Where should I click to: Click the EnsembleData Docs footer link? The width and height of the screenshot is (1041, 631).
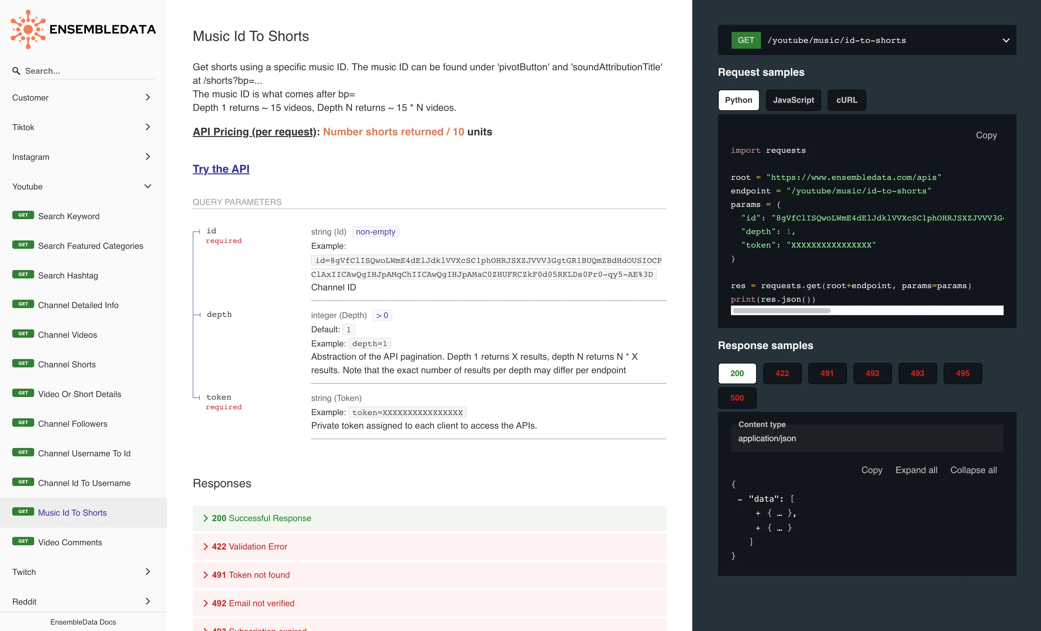tap(83, 622)
